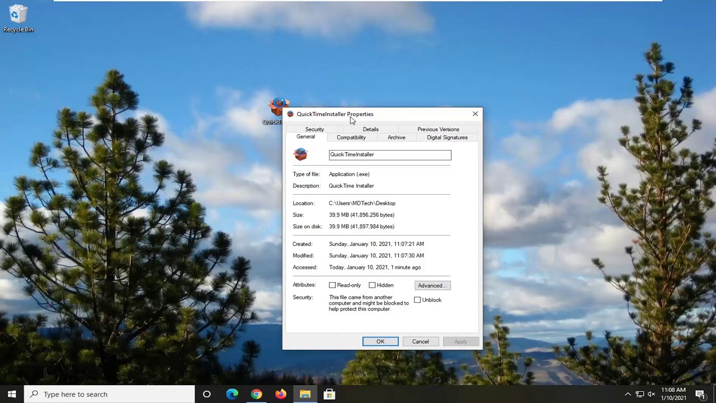This screenshot has height=403, width=716.
Task: Click the QuickTimeInstaller file name field
Action: 390,154
